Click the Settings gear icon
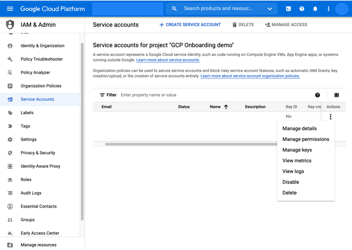Screen dimensions: 352x250 (x=10, y=139)
